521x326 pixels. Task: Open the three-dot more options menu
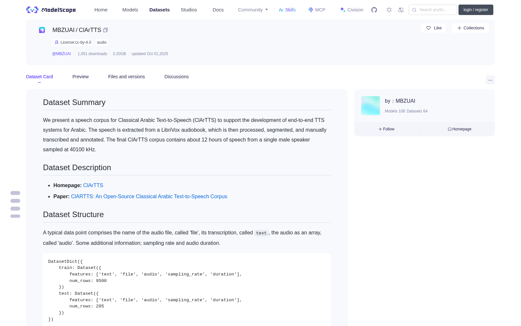pos(490,80)
